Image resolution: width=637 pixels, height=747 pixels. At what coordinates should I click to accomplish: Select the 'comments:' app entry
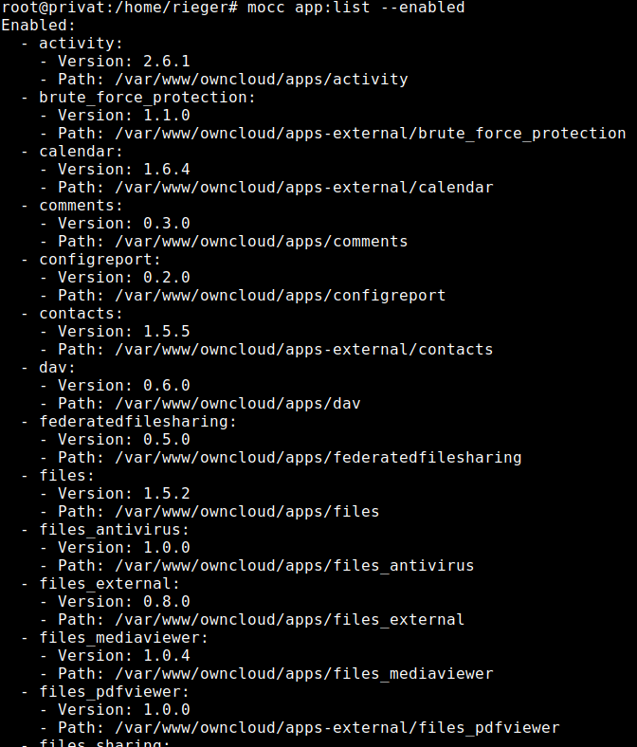[81, 206]
